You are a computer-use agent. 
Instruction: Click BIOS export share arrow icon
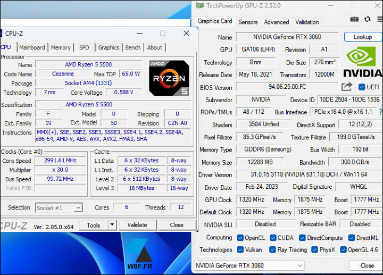[347, 87]
